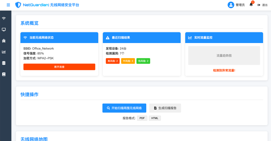Click the 最近扫描结果 card header
The height and width of the screenshot is (141, 271).
point(142,38)
